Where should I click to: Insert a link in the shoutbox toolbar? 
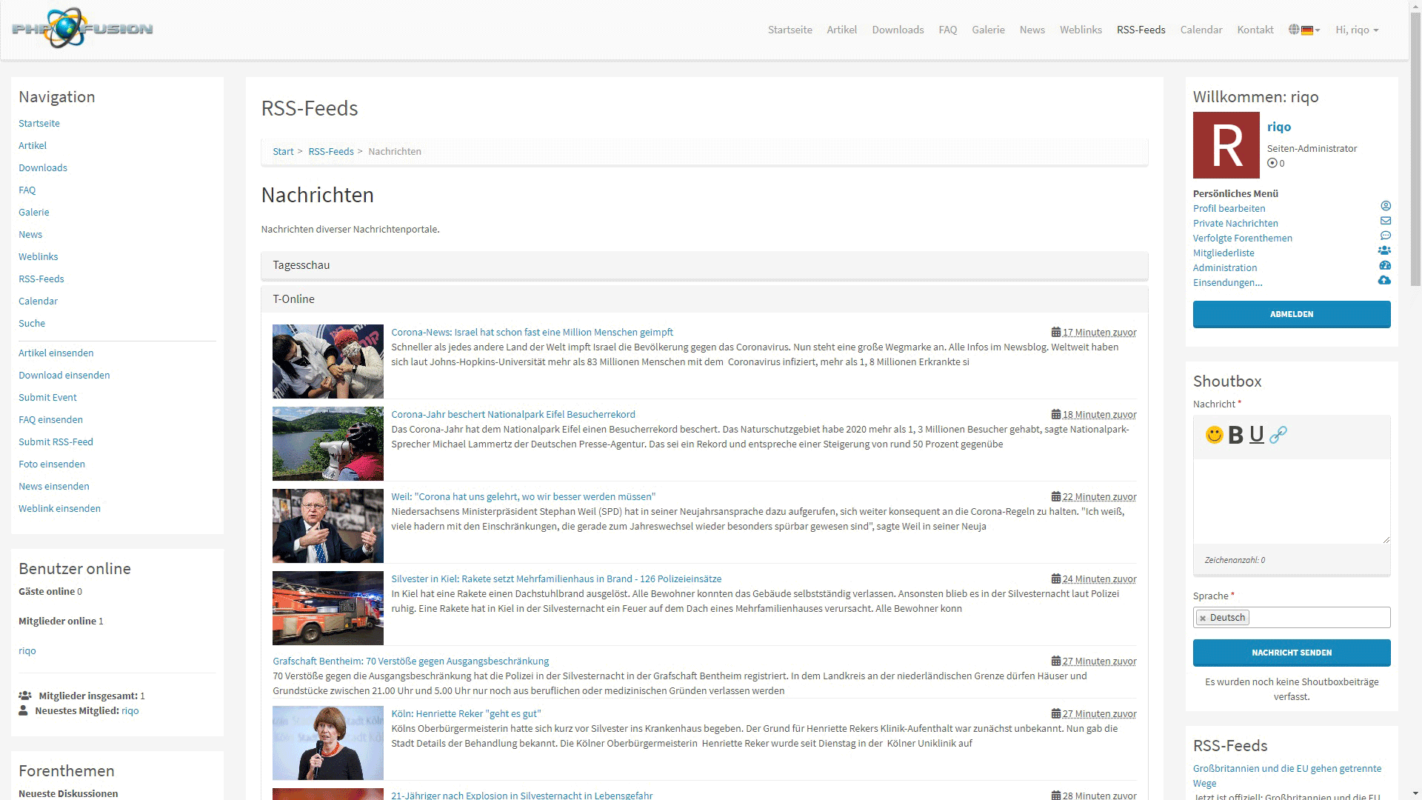pyautogui.click(x=1278, y=435)
